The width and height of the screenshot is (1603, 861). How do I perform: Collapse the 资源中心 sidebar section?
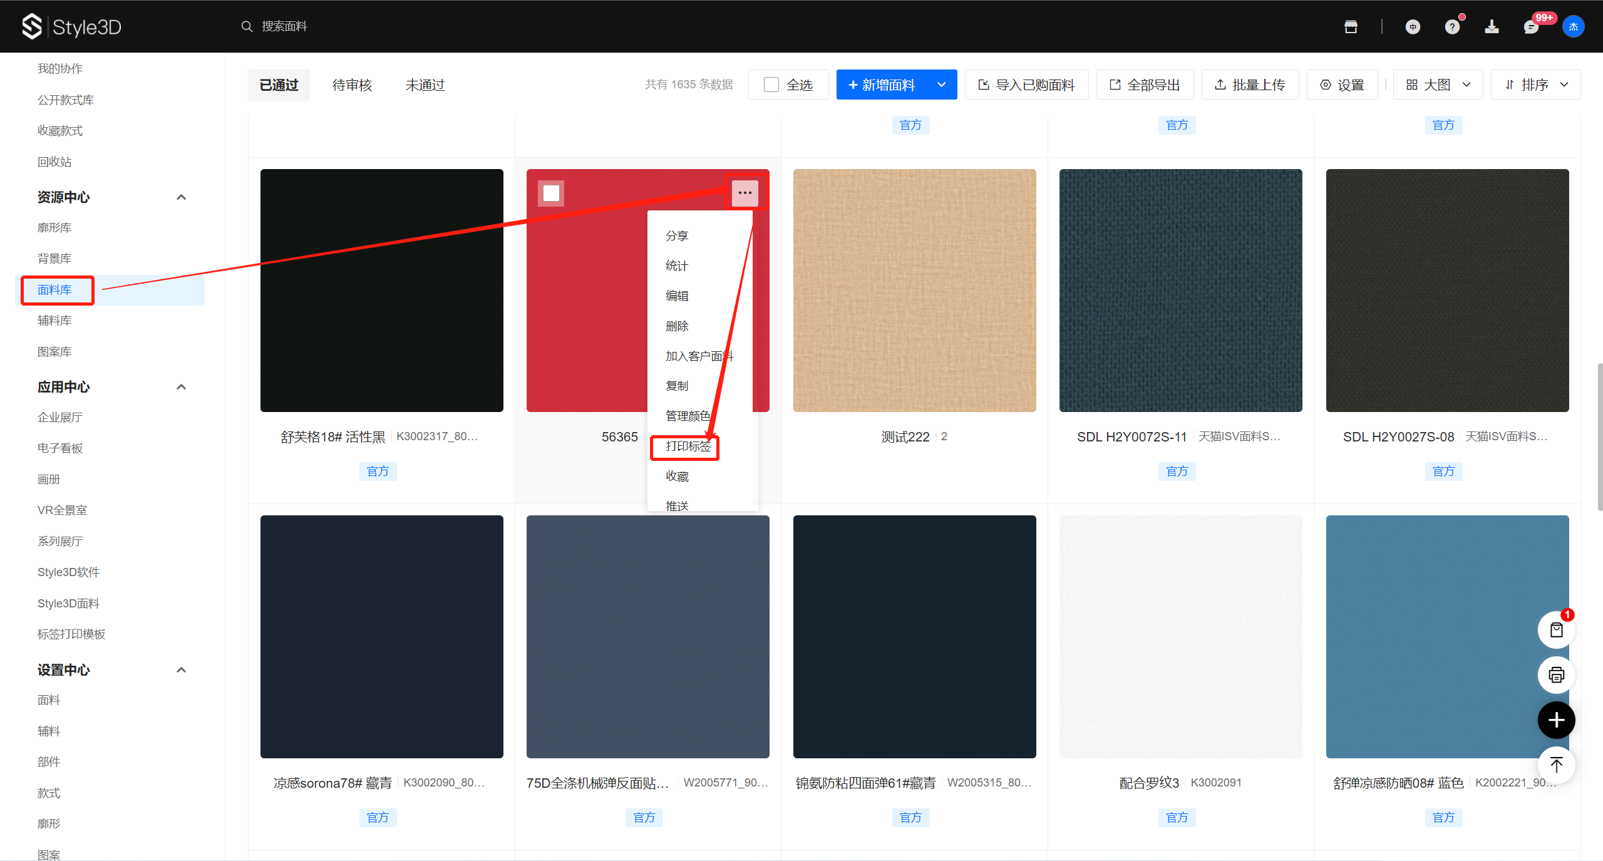tap(181, 197)
